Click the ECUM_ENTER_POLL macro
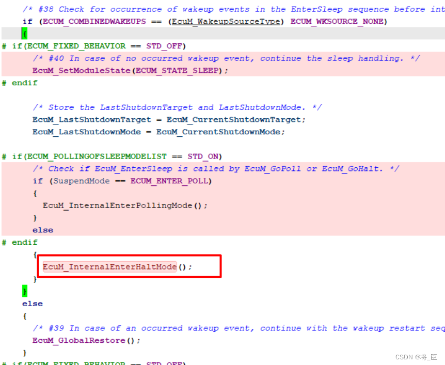Viewport: 445px width, 365px height. point(169,181)
